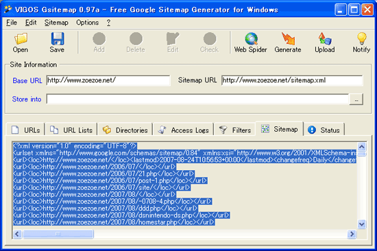Click the Store into blue label
Viewport: 377px width, 251px height.
click(27, 99)
